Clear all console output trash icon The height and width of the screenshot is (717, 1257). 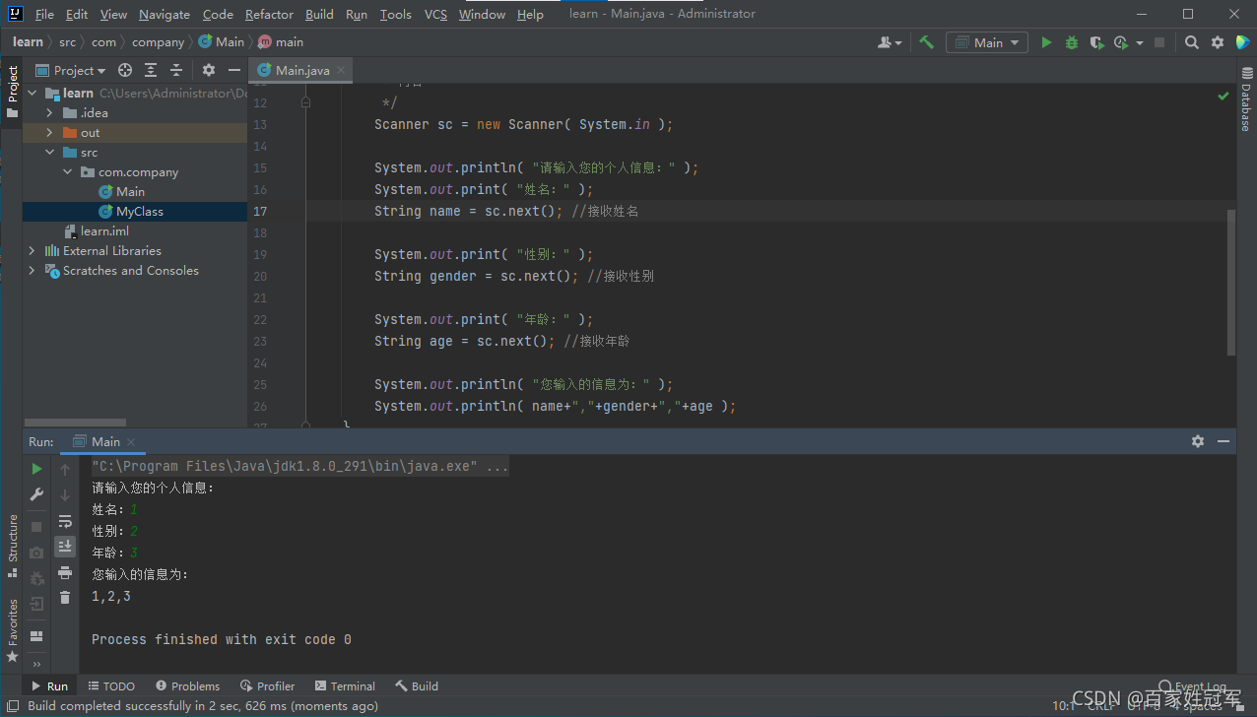65,597
